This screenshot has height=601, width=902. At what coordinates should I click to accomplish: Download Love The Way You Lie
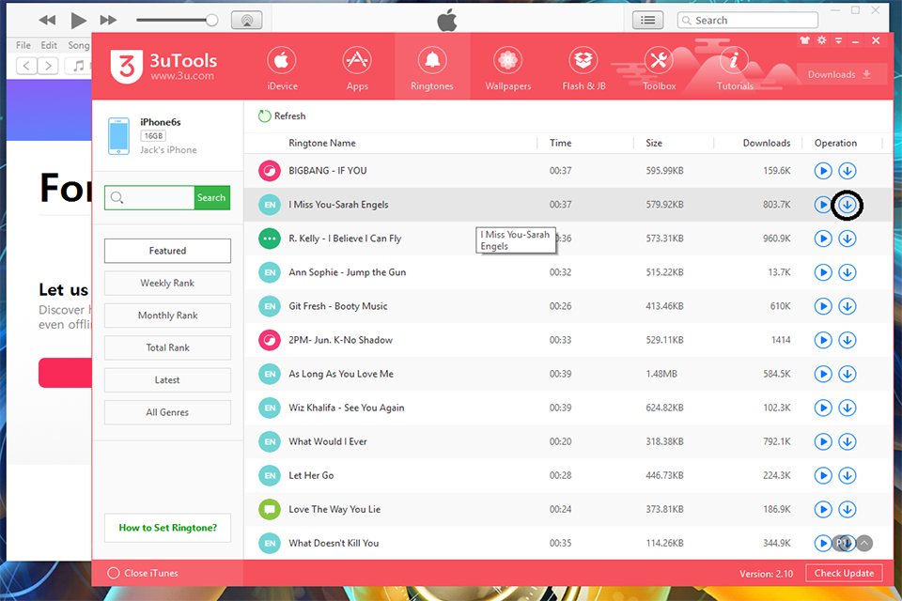click(848, 510)
